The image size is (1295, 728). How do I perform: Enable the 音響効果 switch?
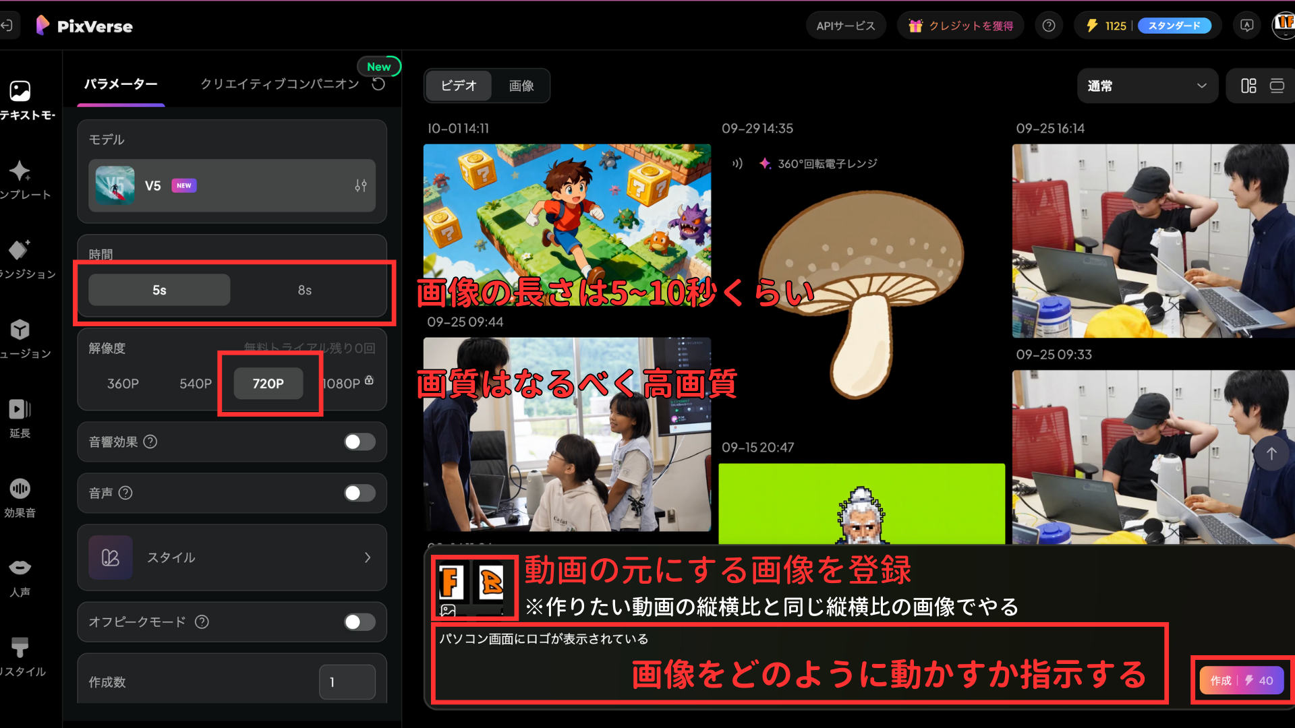(x=359, y=442)
